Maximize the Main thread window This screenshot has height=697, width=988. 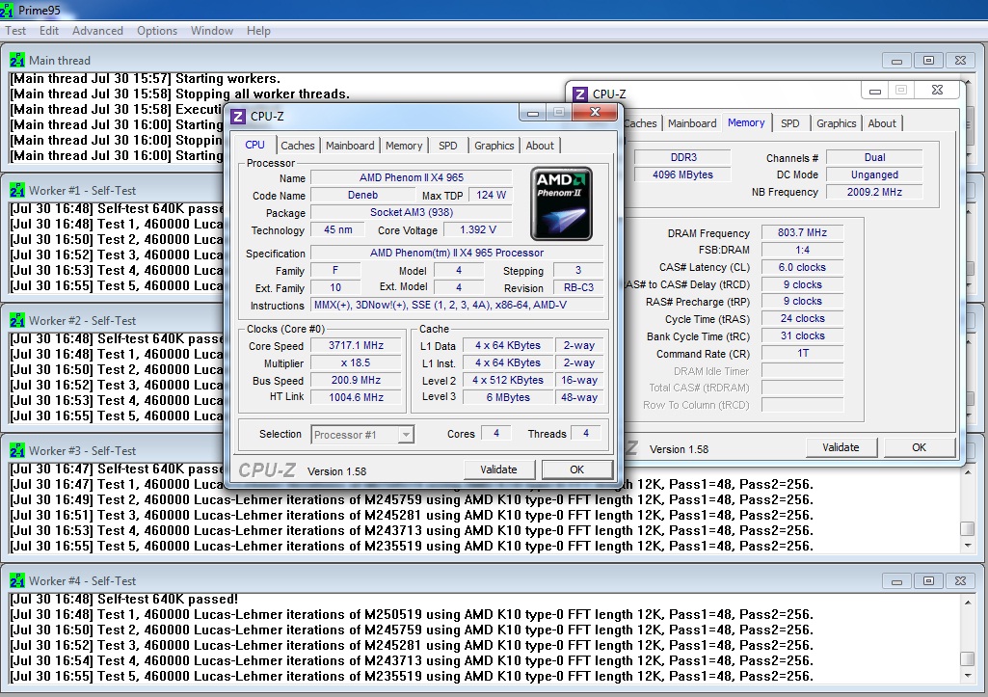point(928,61)
